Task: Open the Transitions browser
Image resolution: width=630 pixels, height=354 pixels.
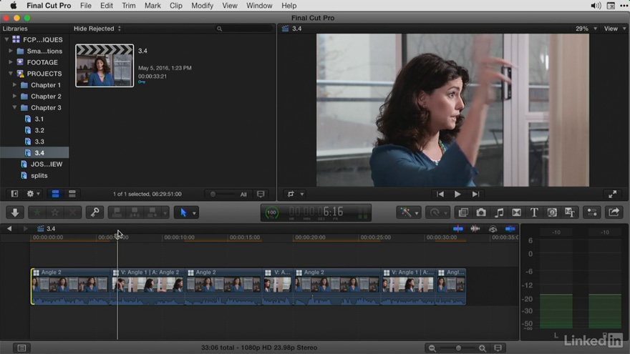Action: 517,212
